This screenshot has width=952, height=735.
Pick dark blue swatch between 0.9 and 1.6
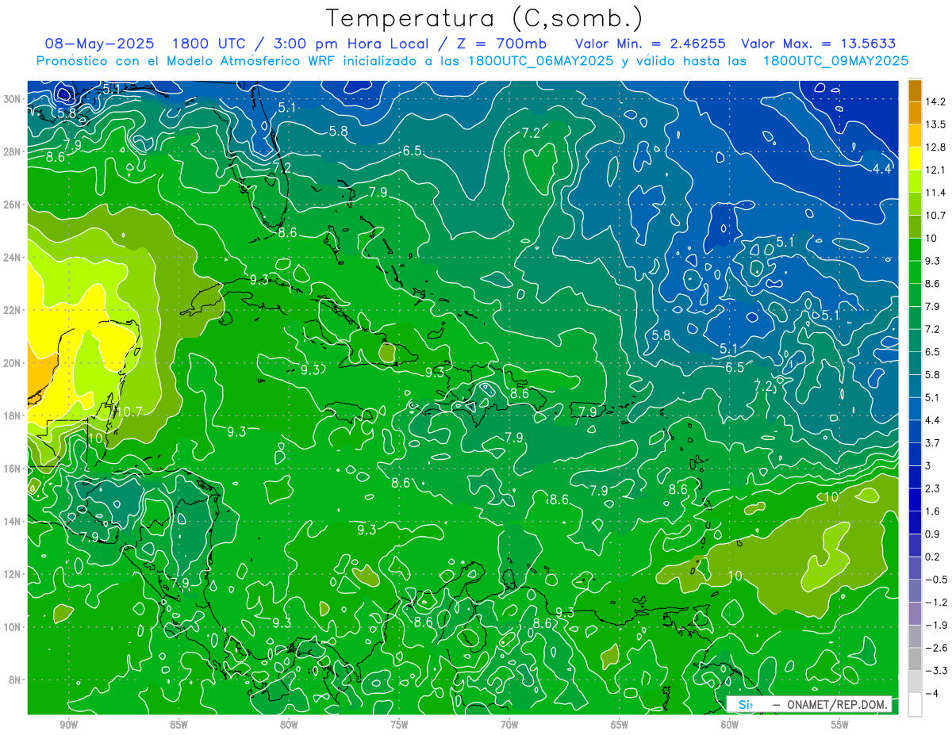[x=915, y=523]
